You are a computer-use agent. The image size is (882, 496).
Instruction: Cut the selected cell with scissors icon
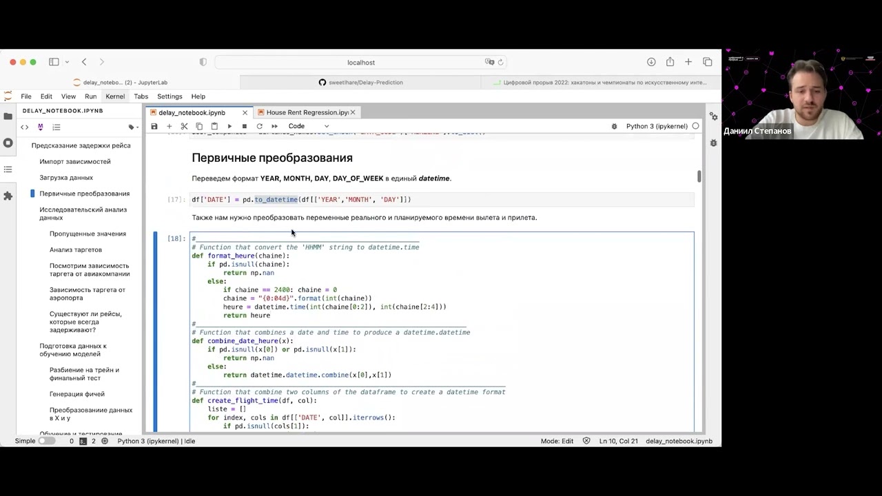tap(184, 126)
